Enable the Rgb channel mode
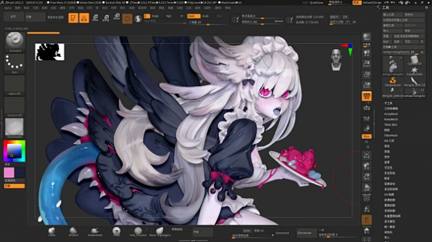Screen dimensions: 432x242 pos(169,16)
